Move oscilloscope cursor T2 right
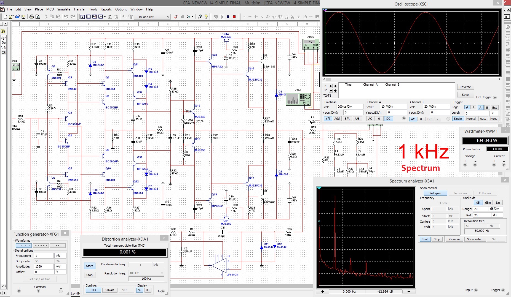The height and width of the screenshot is (297, 511). tap(335, 91)
